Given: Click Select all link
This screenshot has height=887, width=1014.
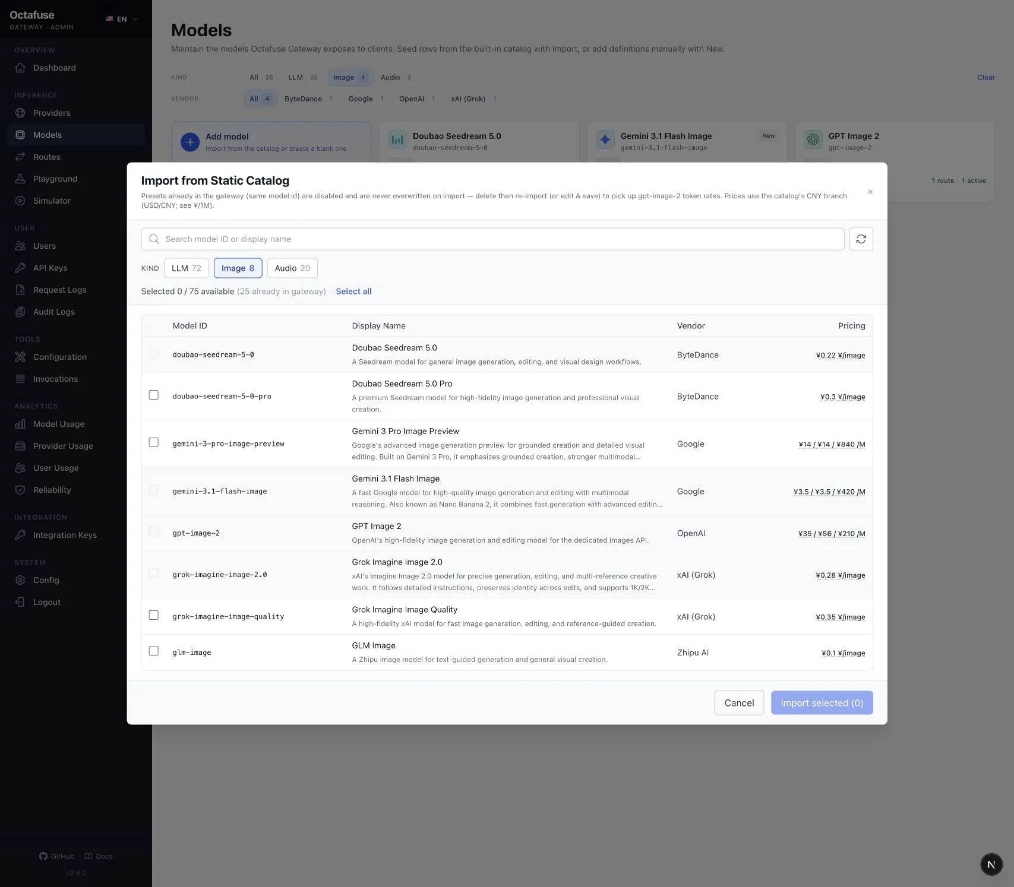Looking at the screenshot, I should 353,292.
